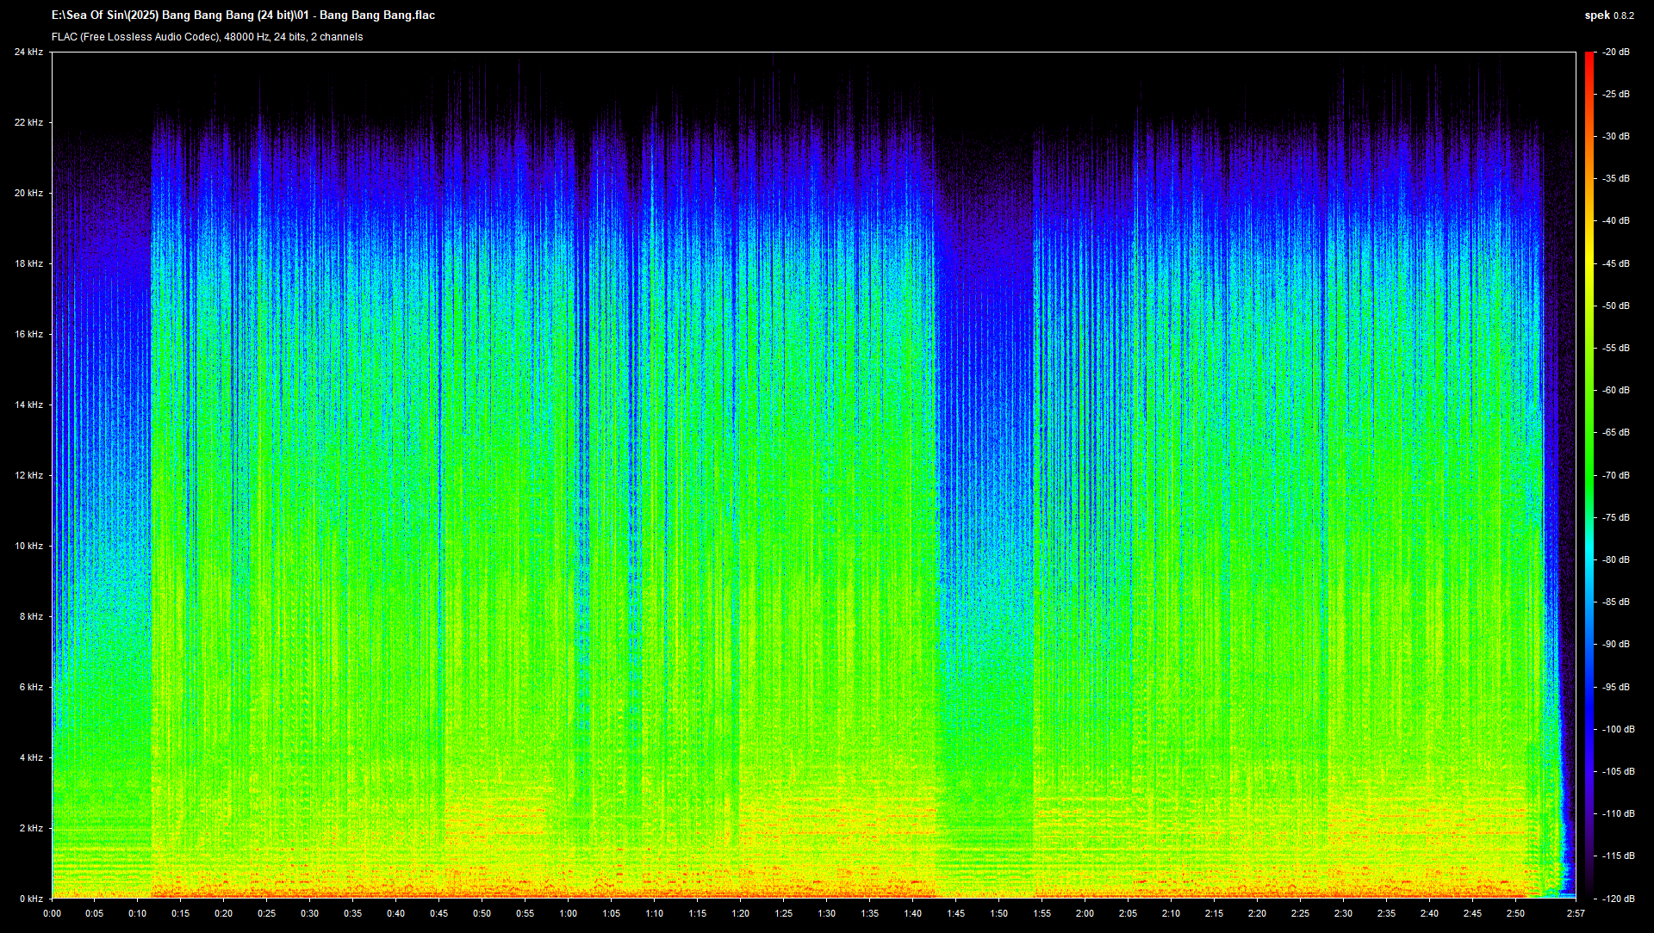The height and width of the screenshot is (933, 1654).
Task: Click the 12 kHz frequency axis label
Action: click(28, 475)
